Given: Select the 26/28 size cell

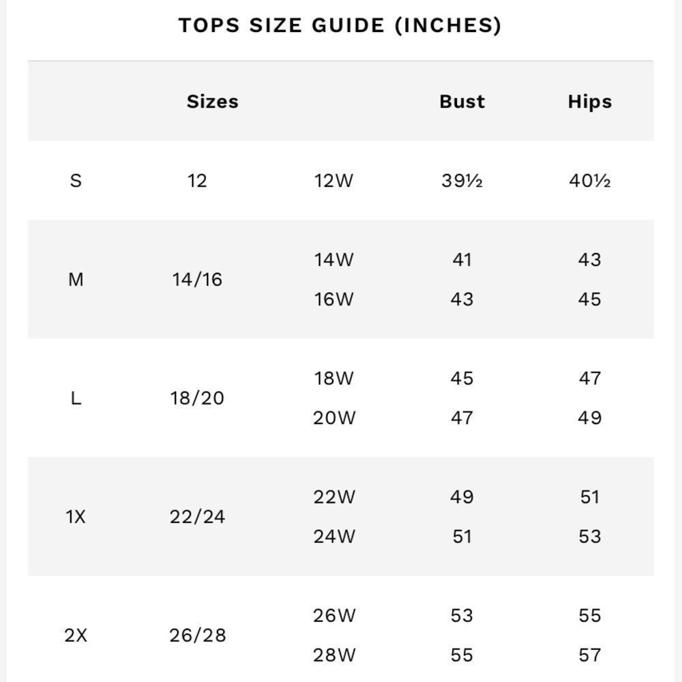Looking at the screenshot, I should pos(198,636).
